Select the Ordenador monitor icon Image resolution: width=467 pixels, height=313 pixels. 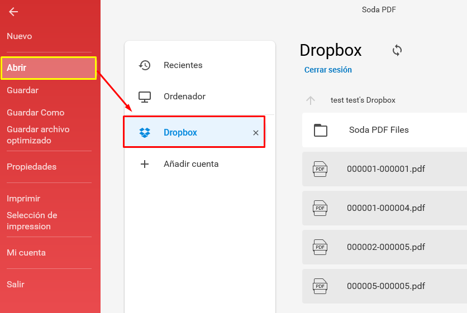[x=145, y=97]
